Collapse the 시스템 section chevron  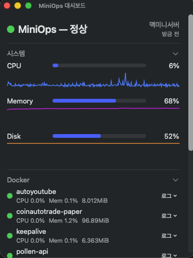pyautogui.click(x=175, y=54)
